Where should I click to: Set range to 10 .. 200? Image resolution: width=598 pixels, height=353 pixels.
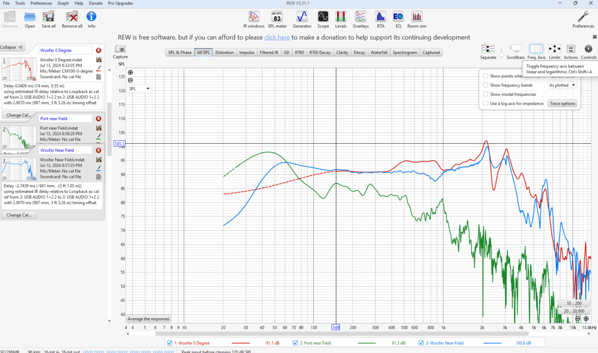[574, 303]
